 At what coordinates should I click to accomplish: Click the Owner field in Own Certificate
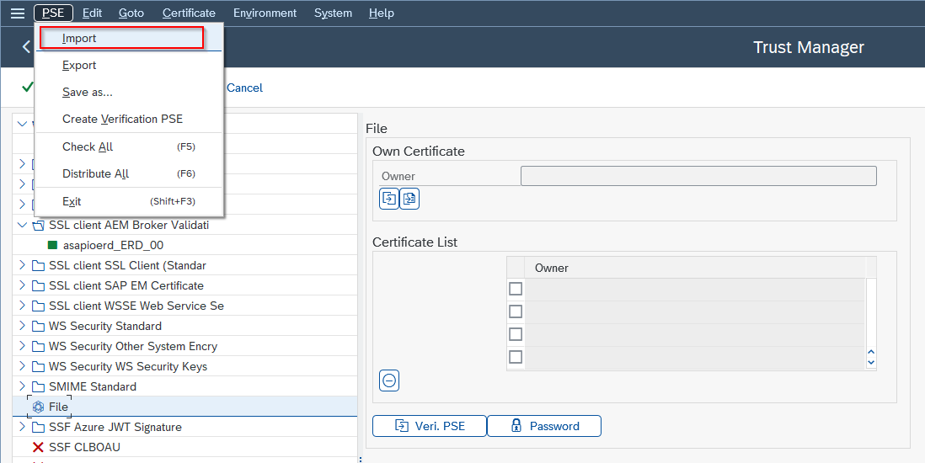[698, 176]
